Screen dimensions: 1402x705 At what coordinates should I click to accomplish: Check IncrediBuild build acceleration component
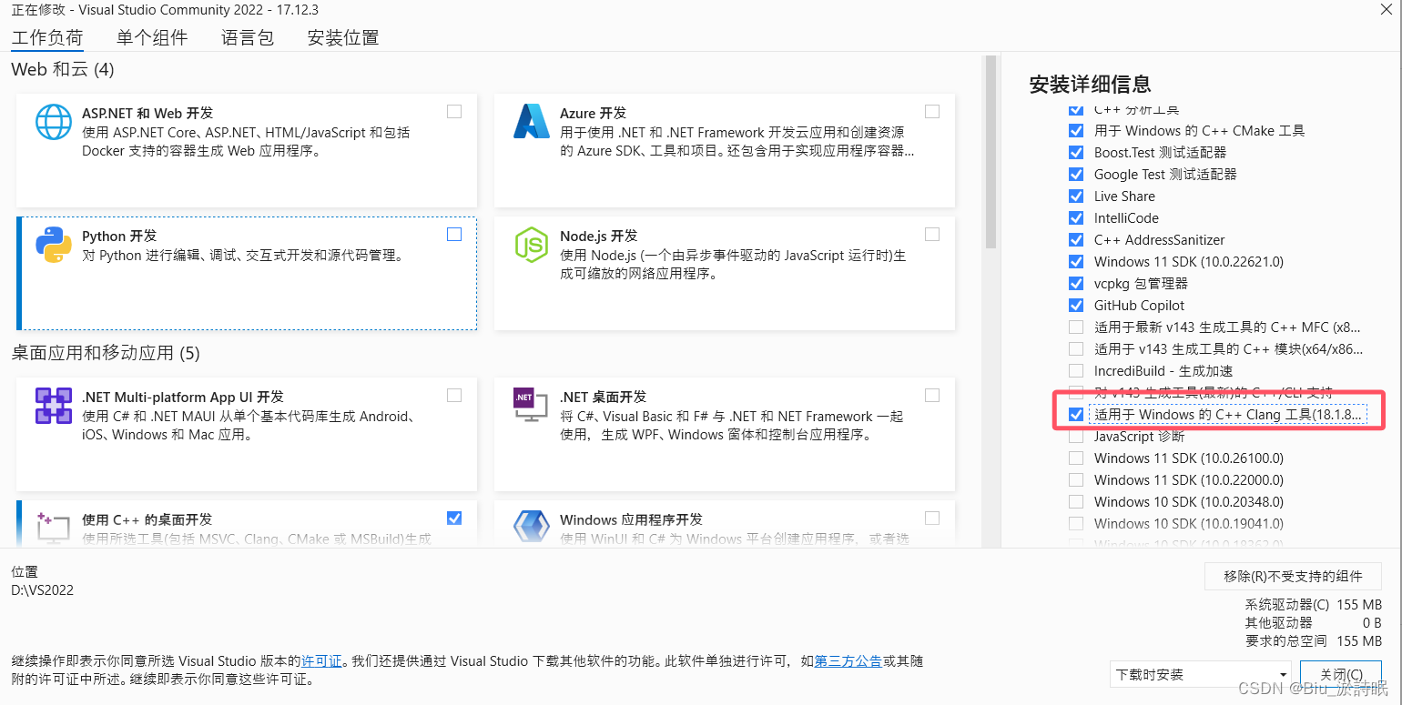[1076, 371]
